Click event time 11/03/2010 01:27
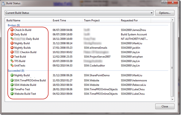Image resolution: width=181 pixels, height=115 pixels. point(62,80)
